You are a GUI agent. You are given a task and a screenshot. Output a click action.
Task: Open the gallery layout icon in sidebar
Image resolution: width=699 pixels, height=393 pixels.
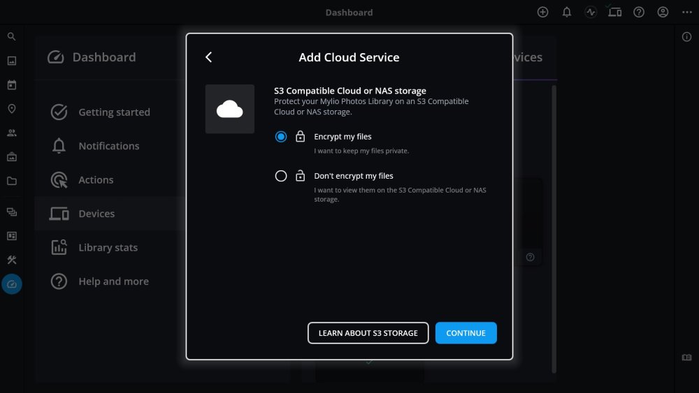[12, 236]
